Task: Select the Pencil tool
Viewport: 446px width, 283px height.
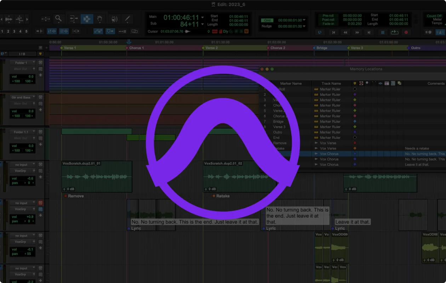Action: pyautogui.click(x=127, y=19)
